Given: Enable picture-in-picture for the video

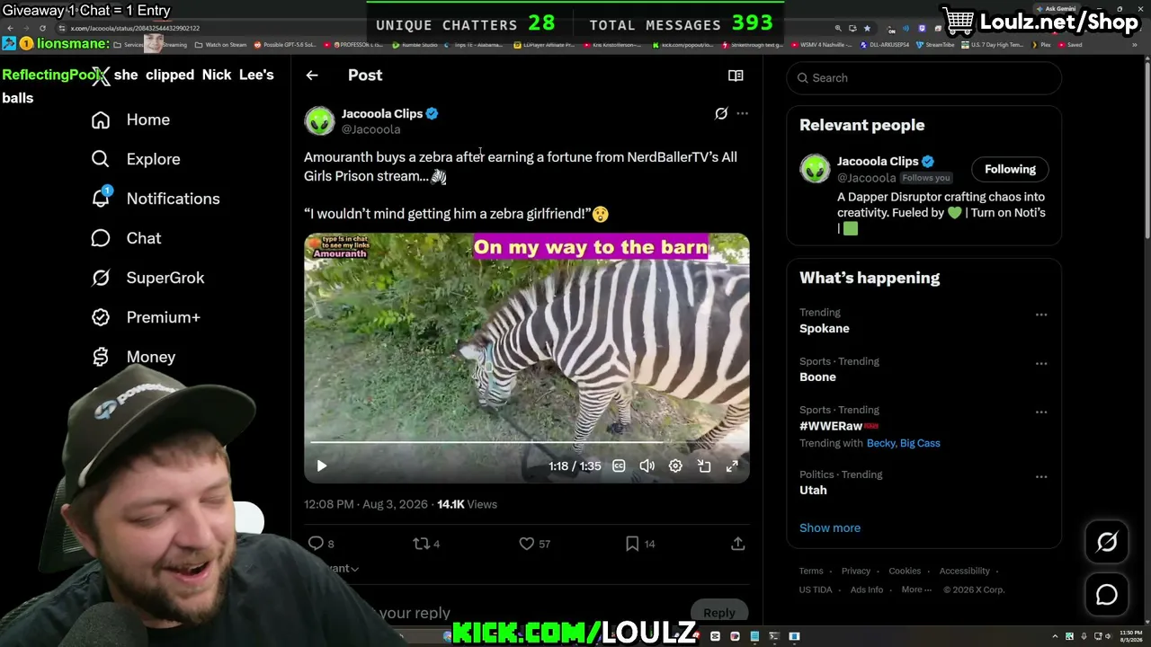Looking at the screenshot, I should click(704, 465).
